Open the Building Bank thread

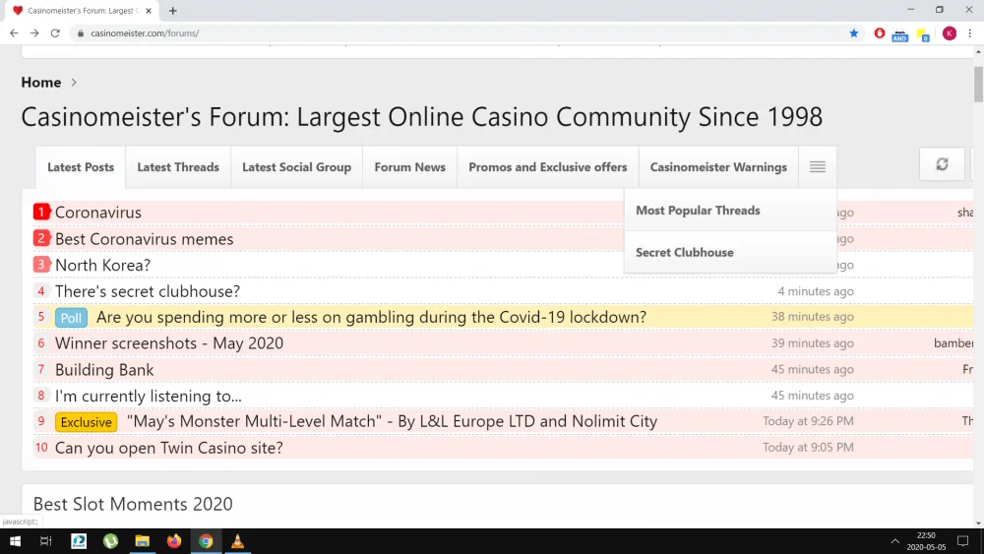pyautogui.click(x=104, y=370)
